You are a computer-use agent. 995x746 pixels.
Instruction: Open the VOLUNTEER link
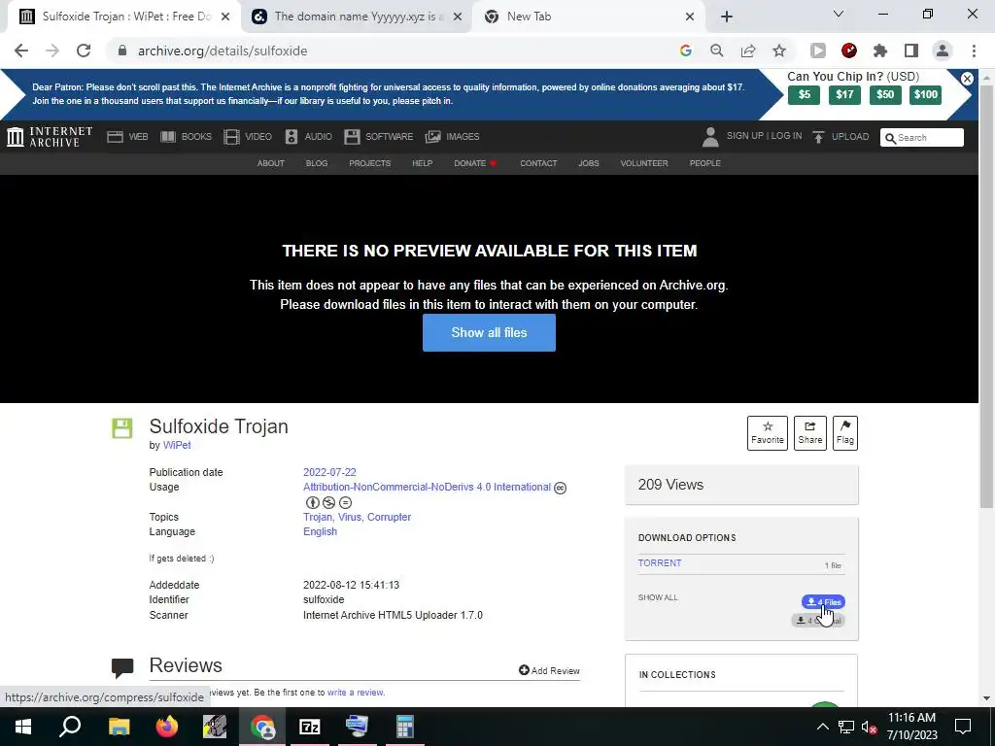click(x=644, y=163)
